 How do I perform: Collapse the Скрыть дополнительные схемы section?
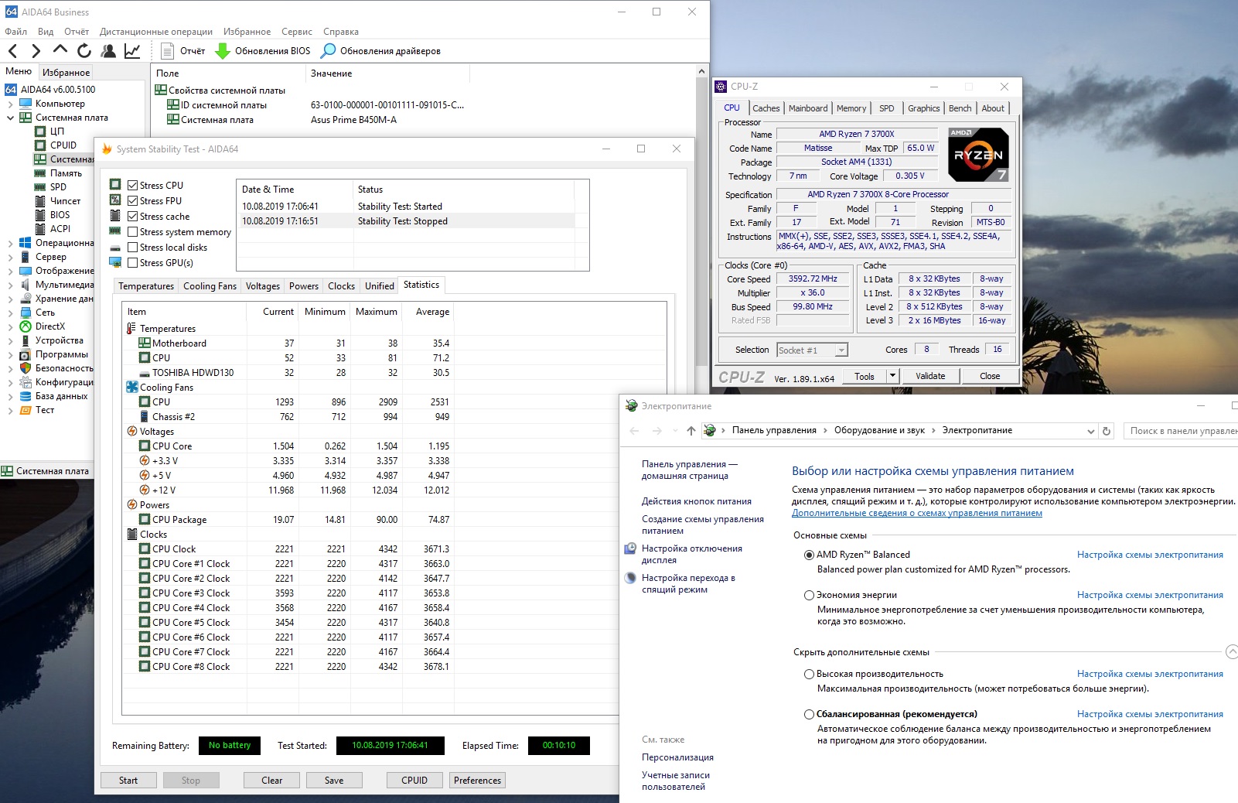click(x=1231, y=652)
